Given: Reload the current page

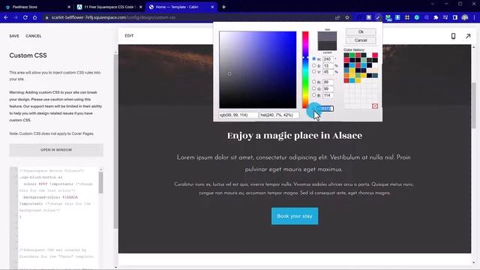Looking at the screenshot, I should (x=25, y=17).
